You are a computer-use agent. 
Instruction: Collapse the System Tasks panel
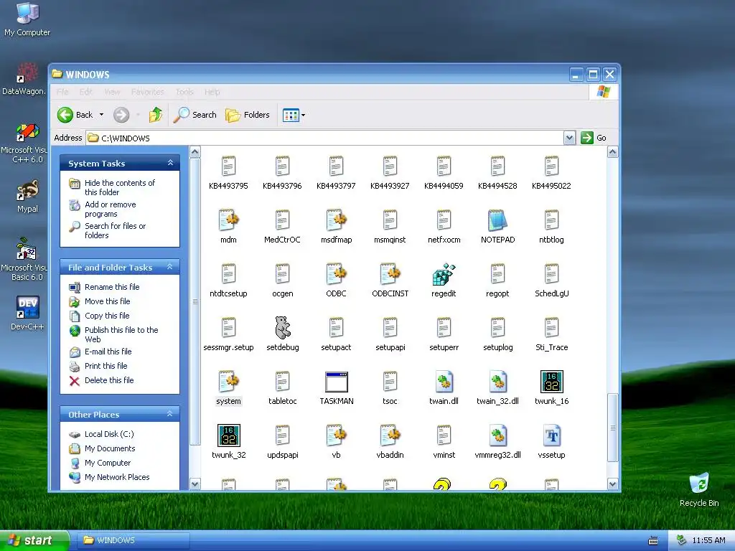tap(170, 163)
